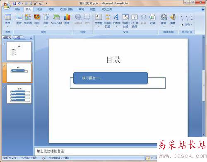Click the language indicator 中文(简体, 中国)
The height and width of the screenshot is (162, 207).
pyautogui.click(x=59, y=158)
